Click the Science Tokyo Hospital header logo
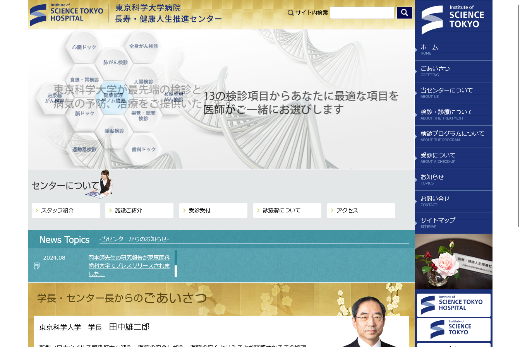 point(67,14)
